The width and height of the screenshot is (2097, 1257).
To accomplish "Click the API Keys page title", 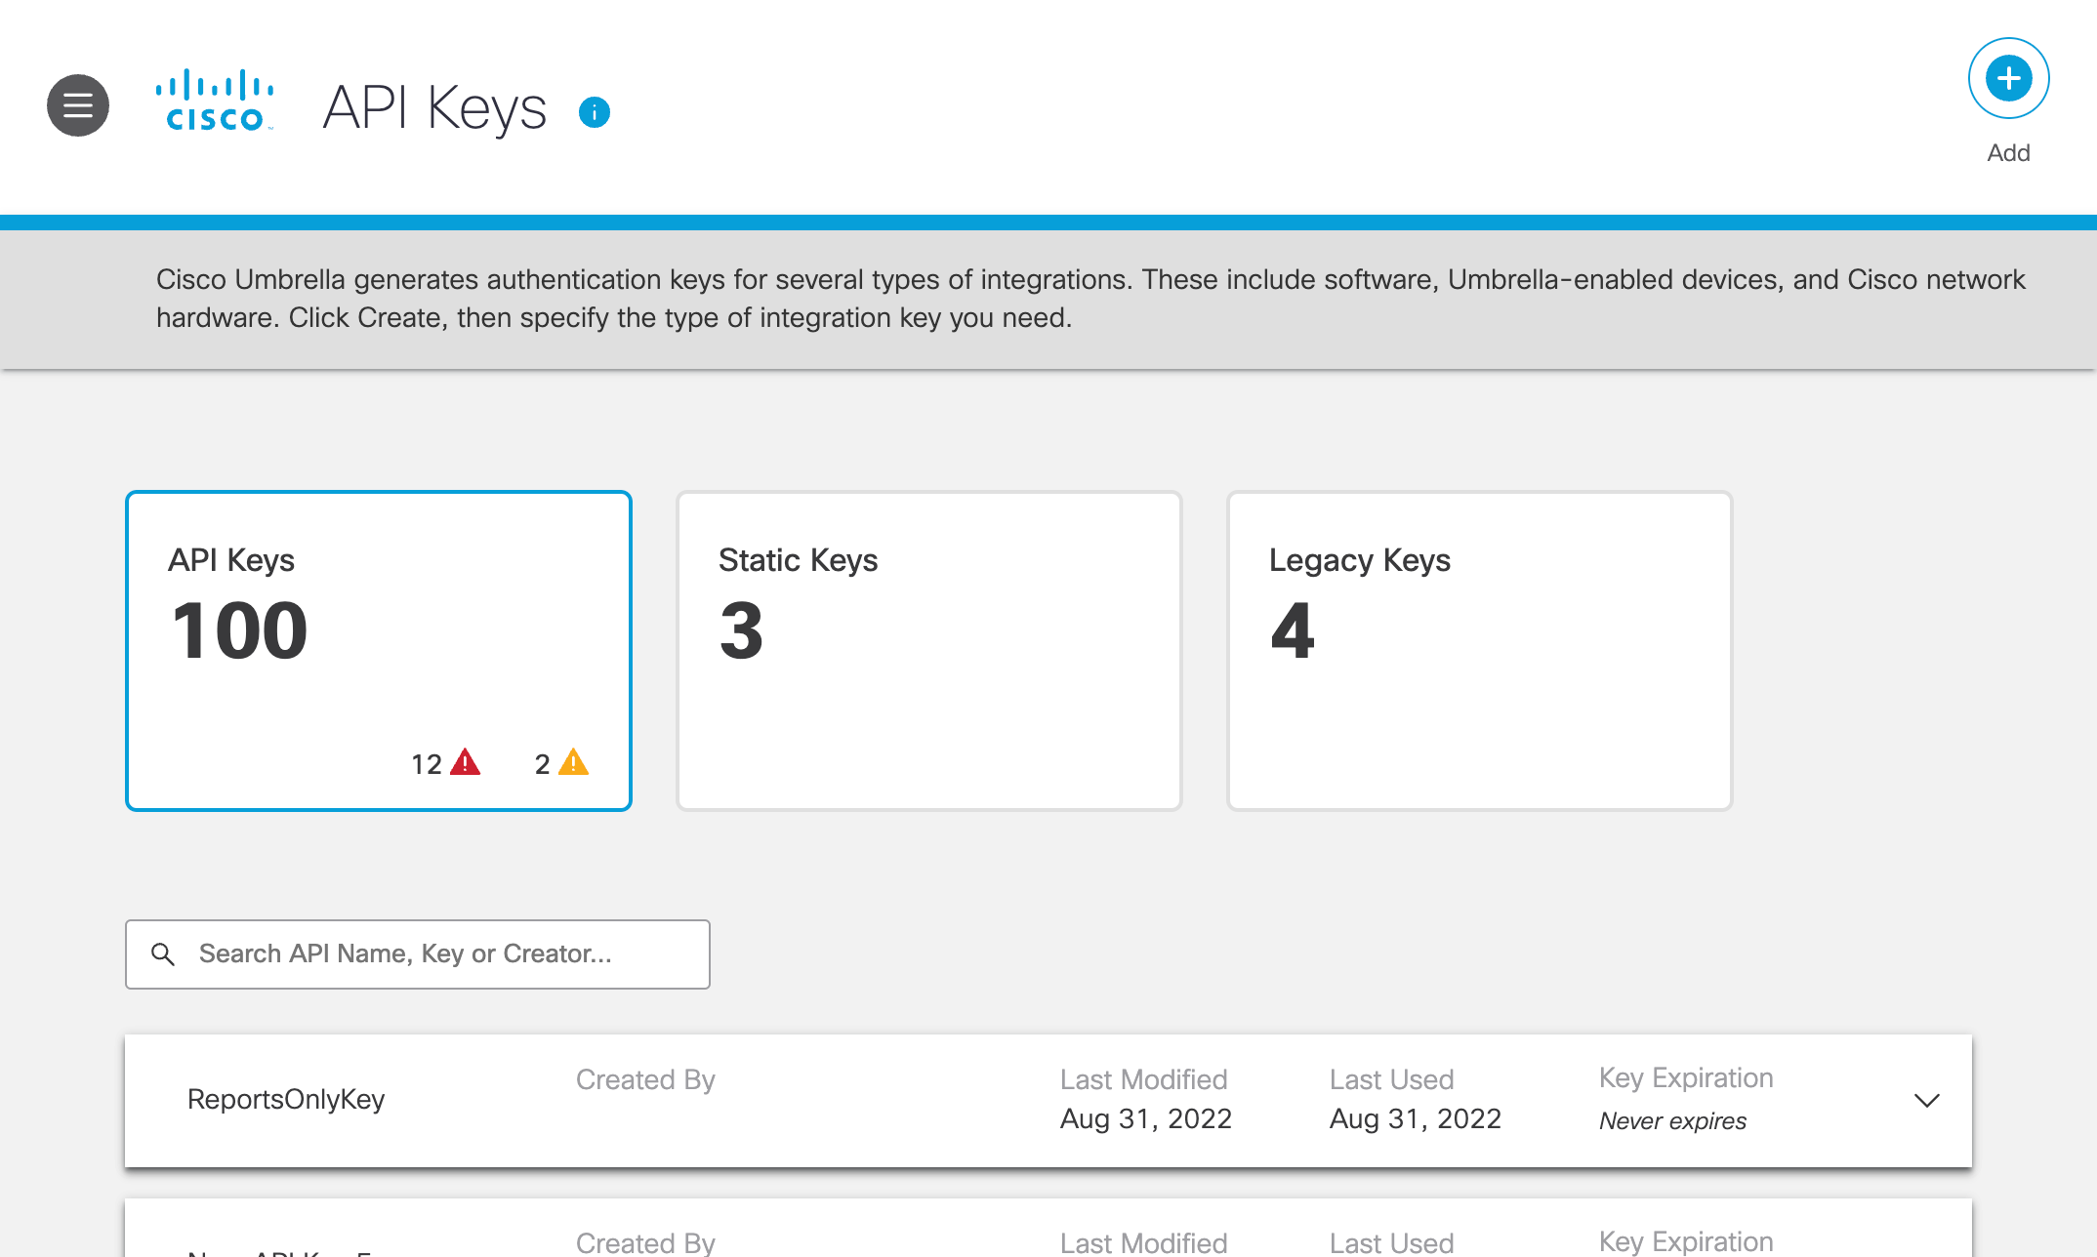I will point(434,107).
